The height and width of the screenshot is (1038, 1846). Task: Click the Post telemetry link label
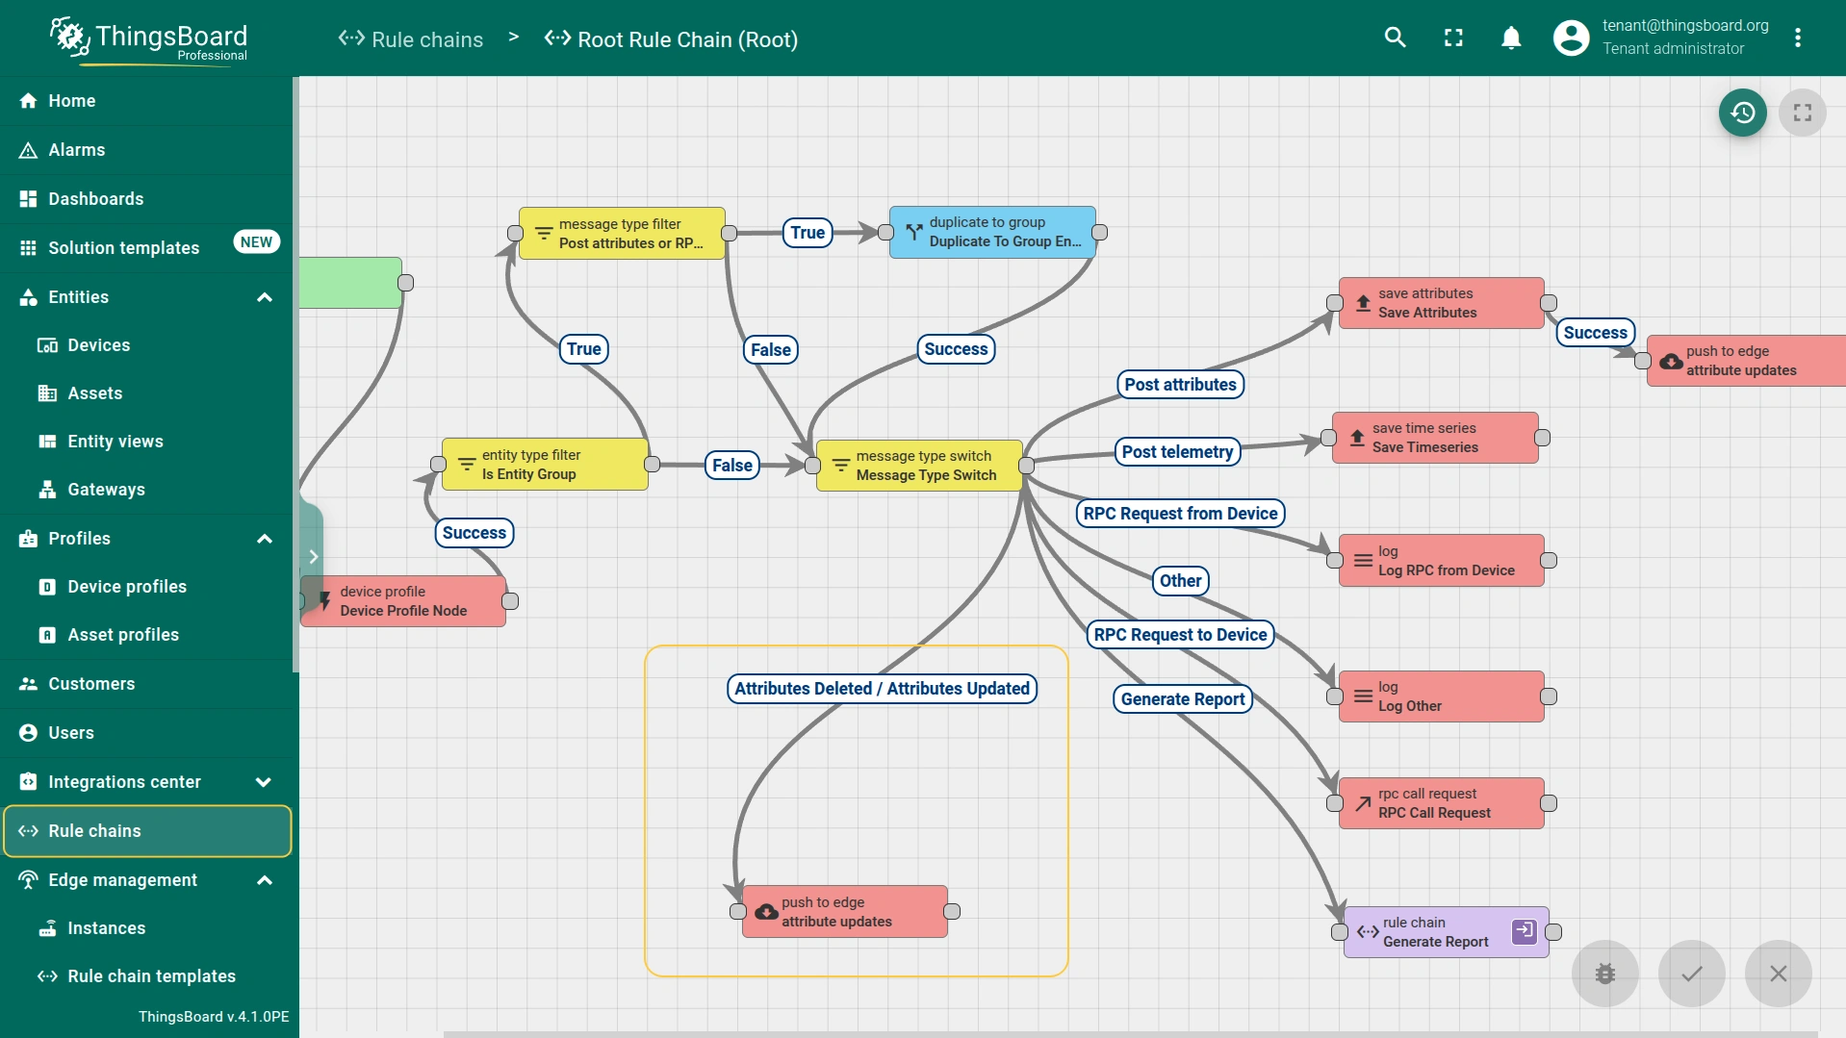[1176, 452]
